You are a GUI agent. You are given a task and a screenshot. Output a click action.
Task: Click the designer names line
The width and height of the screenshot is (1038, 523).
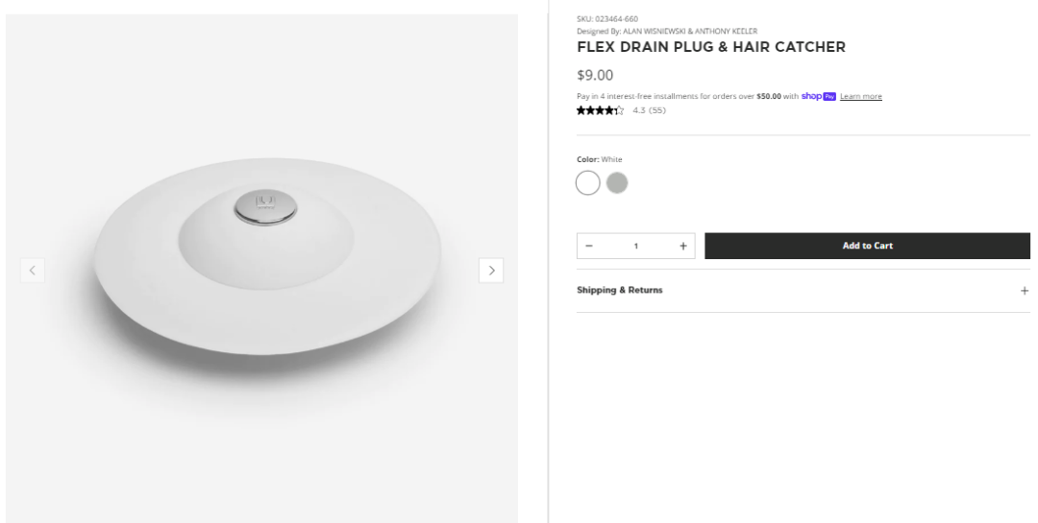click(667, 31)
